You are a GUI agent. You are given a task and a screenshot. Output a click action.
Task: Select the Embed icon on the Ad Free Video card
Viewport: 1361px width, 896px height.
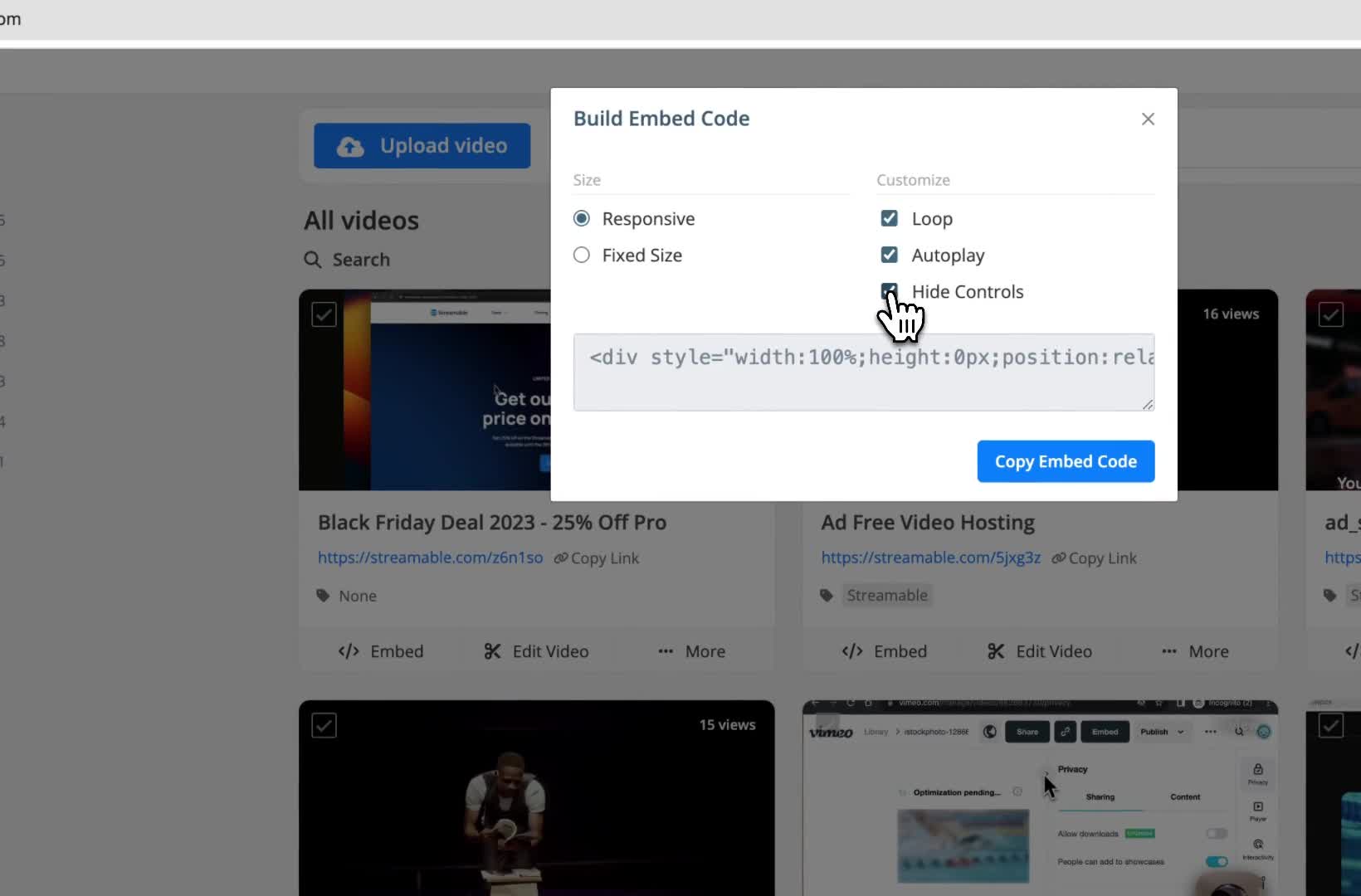[853, 651]
